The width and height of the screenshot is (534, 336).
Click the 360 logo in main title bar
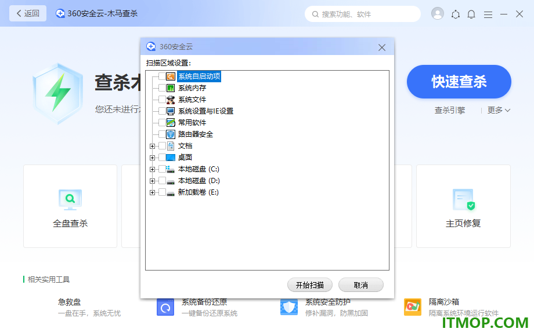60,13
